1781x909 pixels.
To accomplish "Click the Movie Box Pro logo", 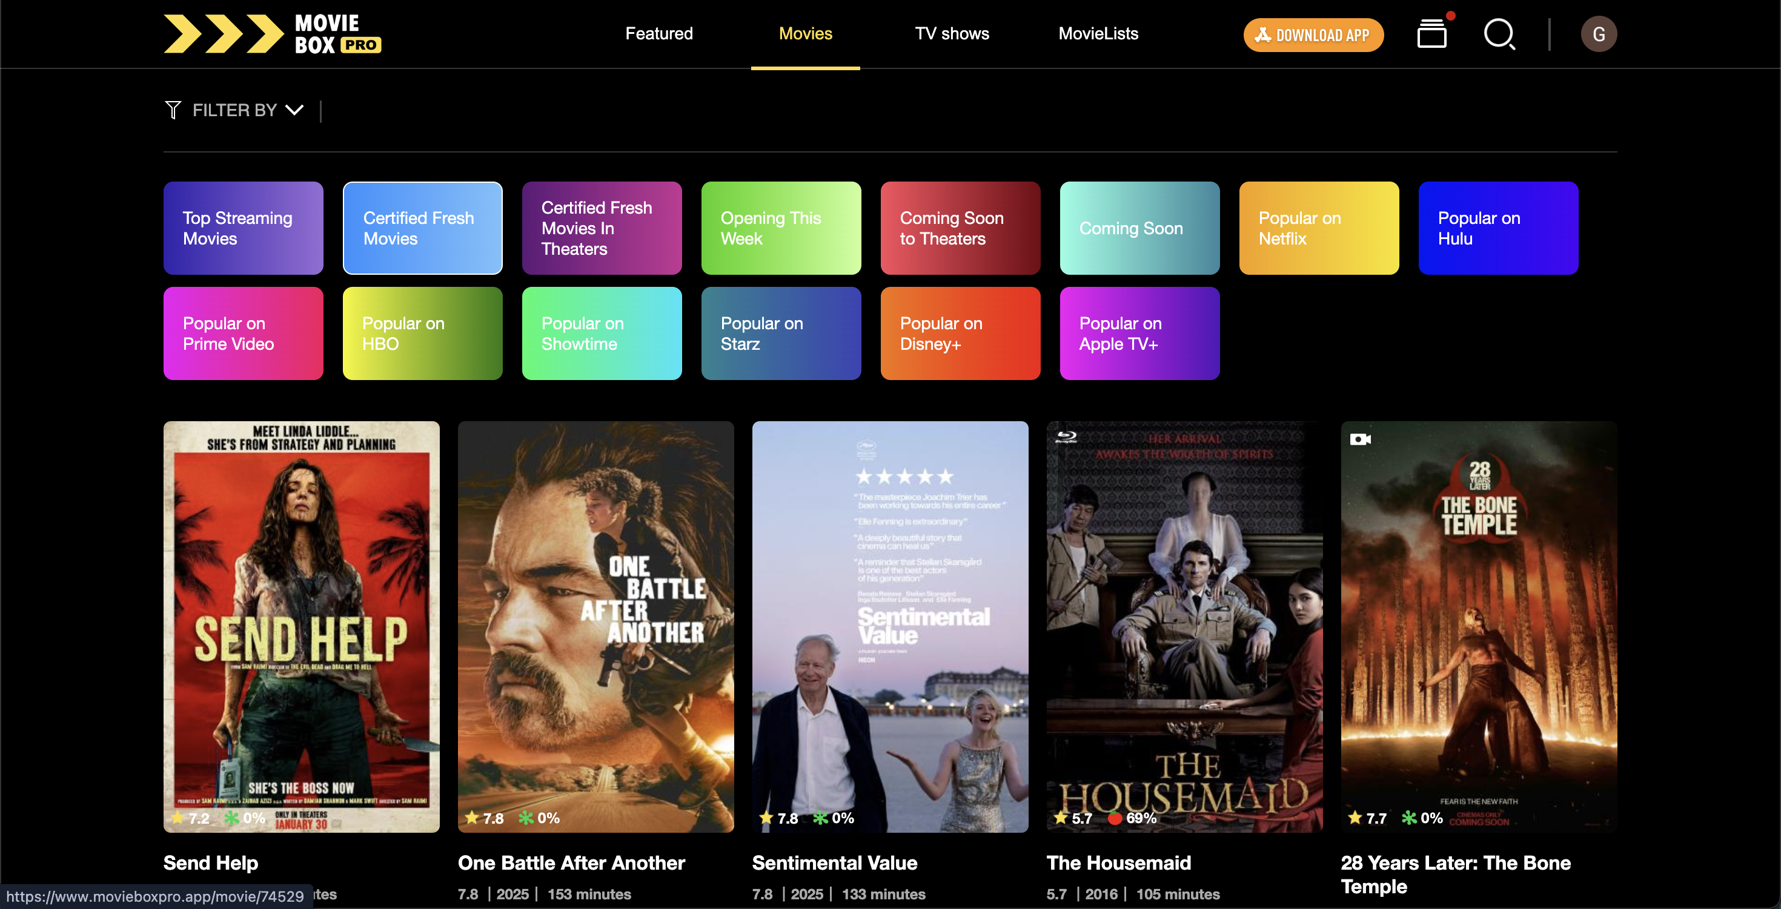I will point(272,34).
